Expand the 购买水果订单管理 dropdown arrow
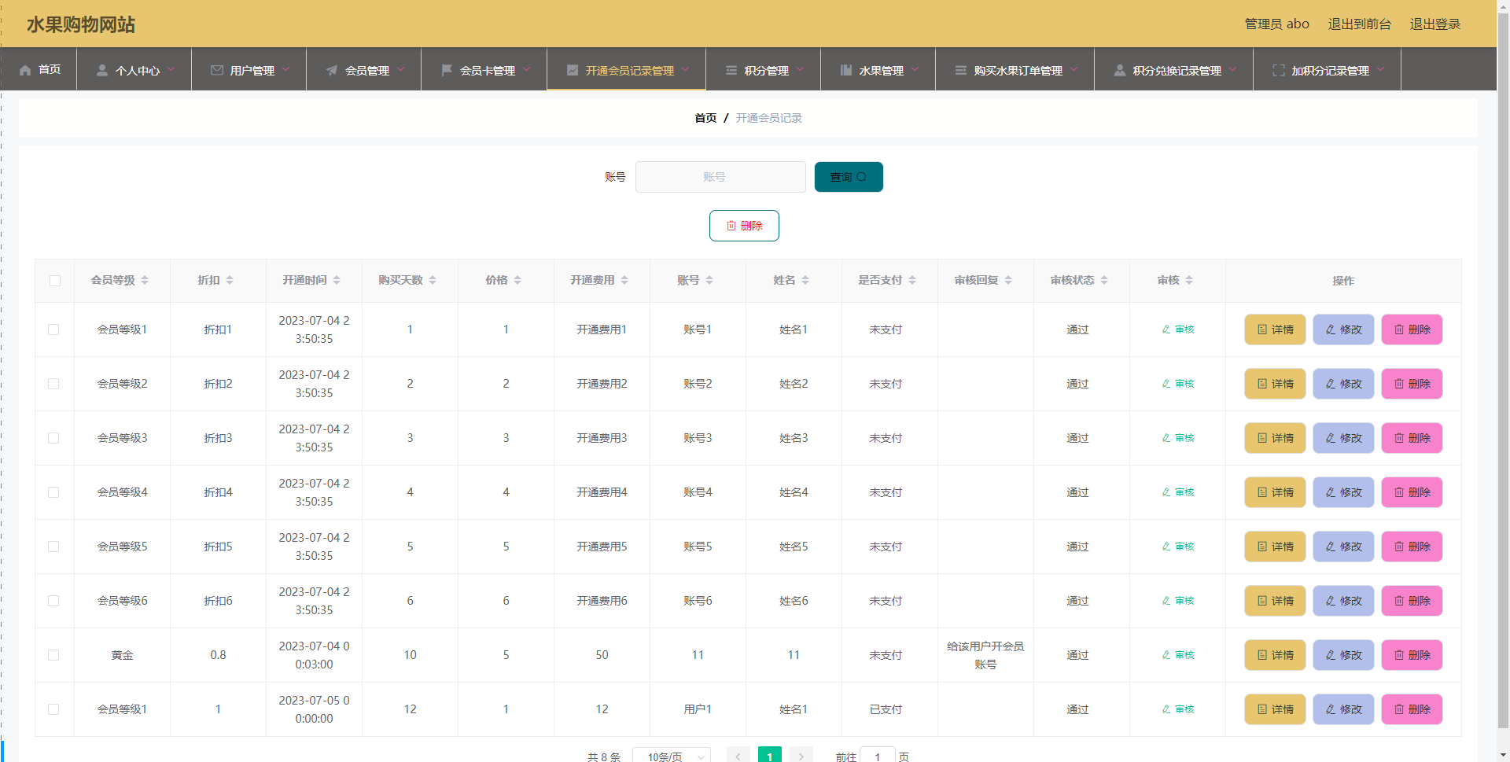Viewport: 1510px width, 762px height. [1074, 69]
